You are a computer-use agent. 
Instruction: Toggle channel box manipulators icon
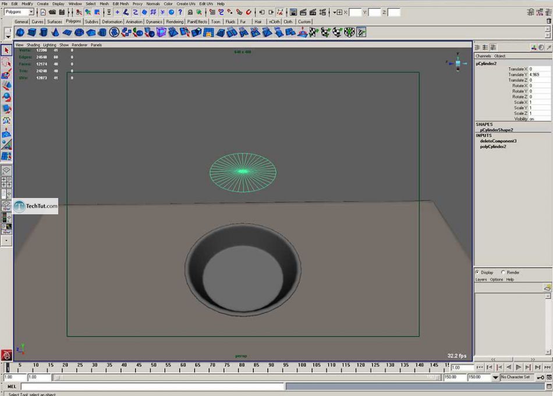click(x=534, y=47)
